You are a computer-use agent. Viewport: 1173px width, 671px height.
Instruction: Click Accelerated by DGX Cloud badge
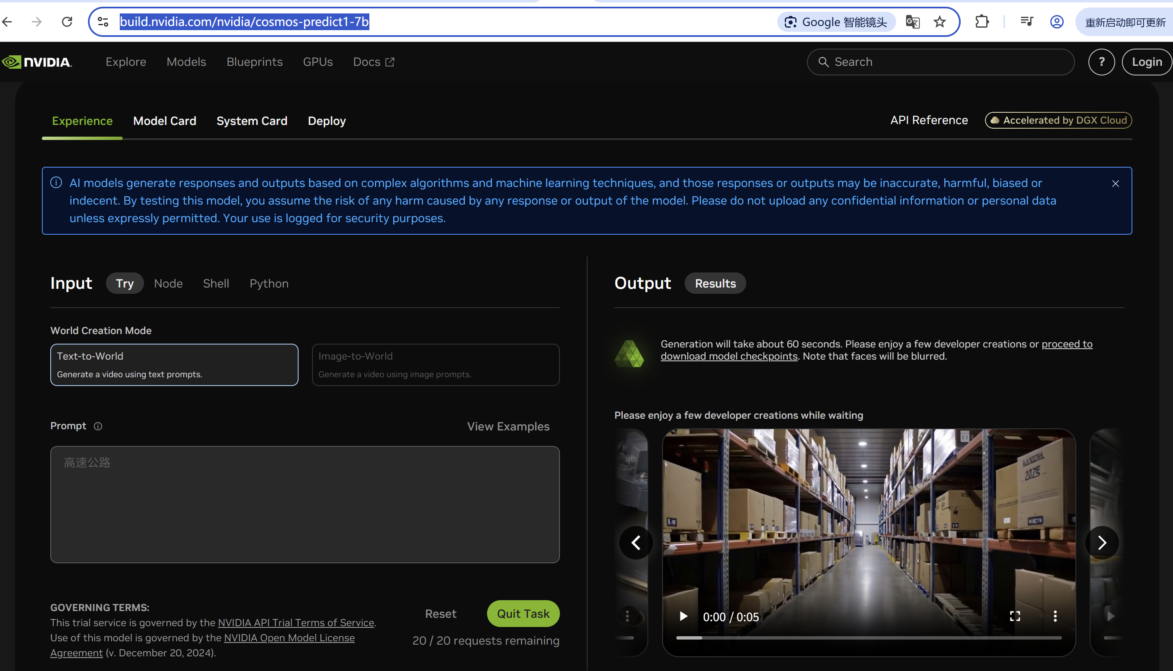[1058, 120]
